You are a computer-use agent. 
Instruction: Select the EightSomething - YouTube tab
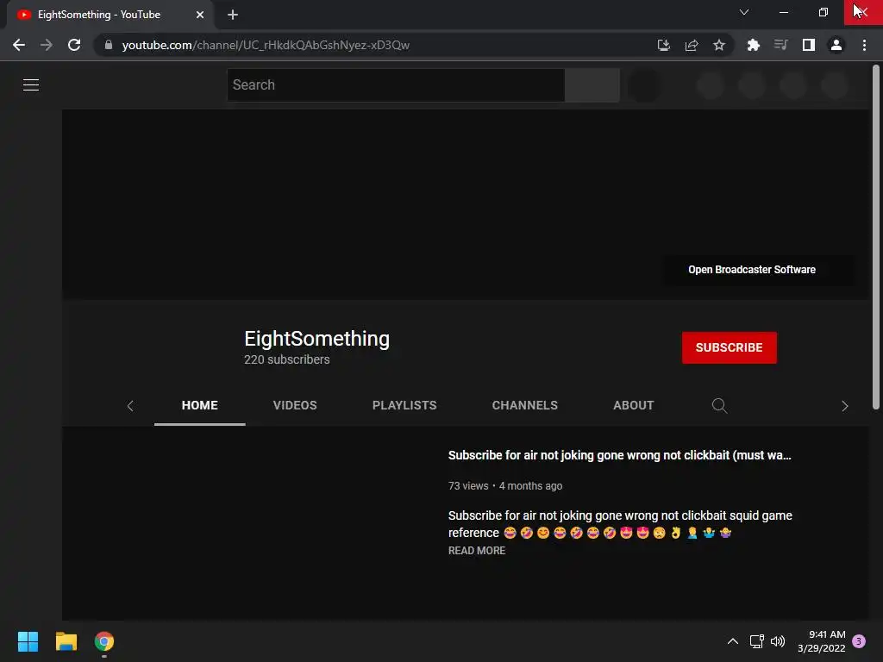click(110, 16)
